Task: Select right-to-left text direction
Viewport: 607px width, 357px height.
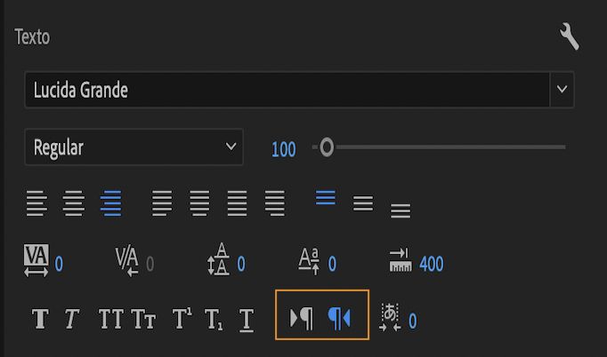Action: coord(340,317)
